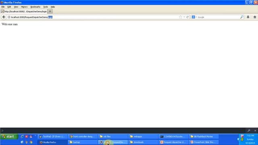Open the history dropdown arrow in address bar
Screen dimensions: 258x145
tap(184, 17)
